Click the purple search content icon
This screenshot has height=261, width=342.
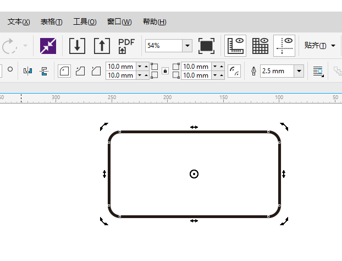pos(48,46)
